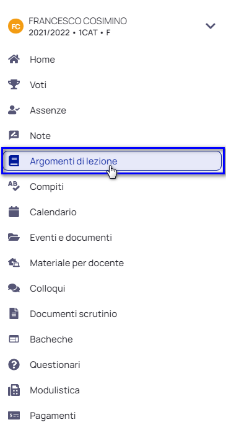Open the Documenti scrutinio section
Image resolution: width=226 pixels, height=430 pixels.
tap(74, 314)
